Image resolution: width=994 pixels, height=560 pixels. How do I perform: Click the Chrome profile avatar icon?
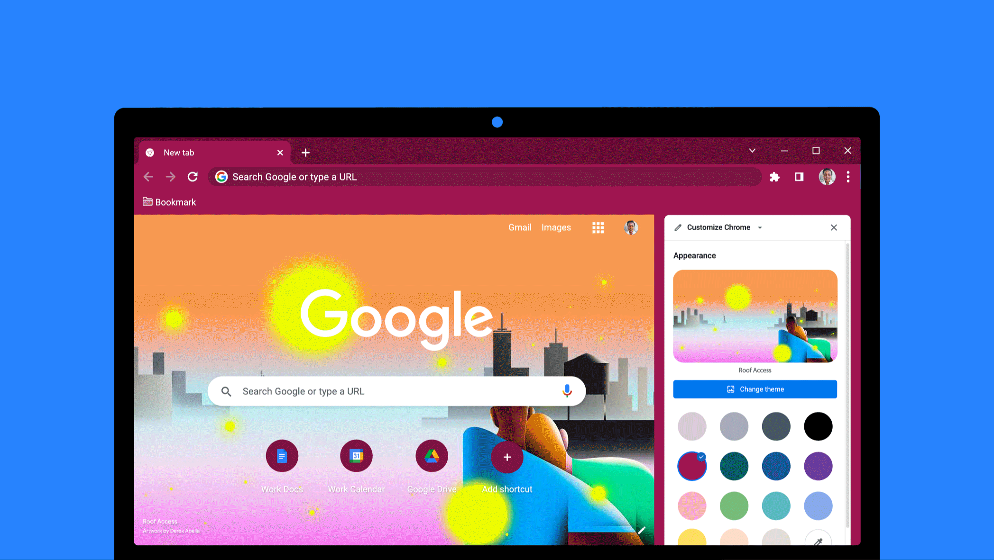(x=827, y=177)
